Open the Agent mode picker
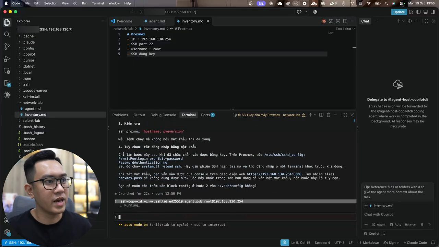The image size is (439, 247). click(379, 225)
